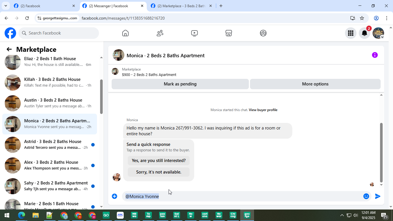Open the Friends icon in top navigation
Image resolution: width=393 pixels, height=221 pixels.
pos(160,33)
